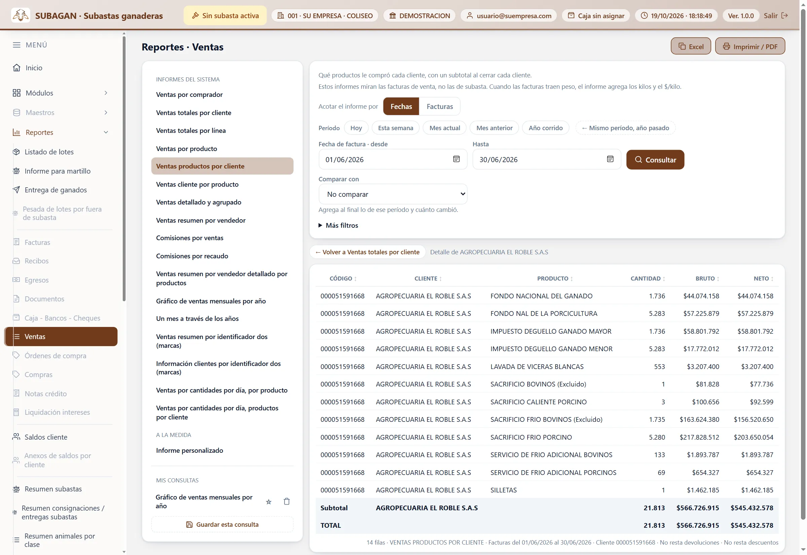Open Informe personalizado report
This screenshot has height=555, width=807.
coord(189,450)
